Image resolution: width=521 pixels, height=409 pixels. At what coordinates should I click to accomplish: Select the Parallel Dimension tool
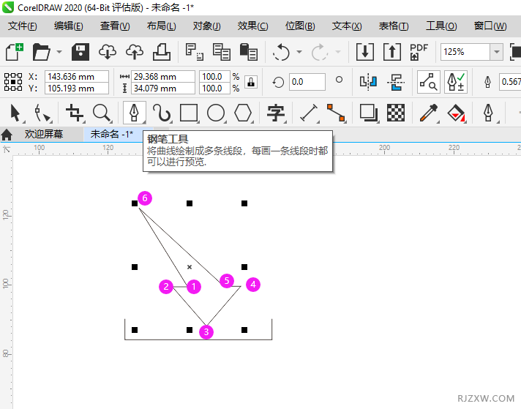coord(309,113)
